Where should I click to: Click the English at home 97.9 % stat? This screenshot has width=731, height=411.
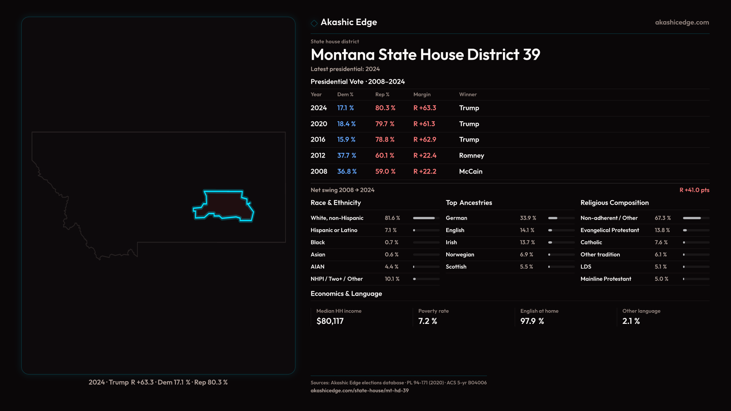(532, 321)
